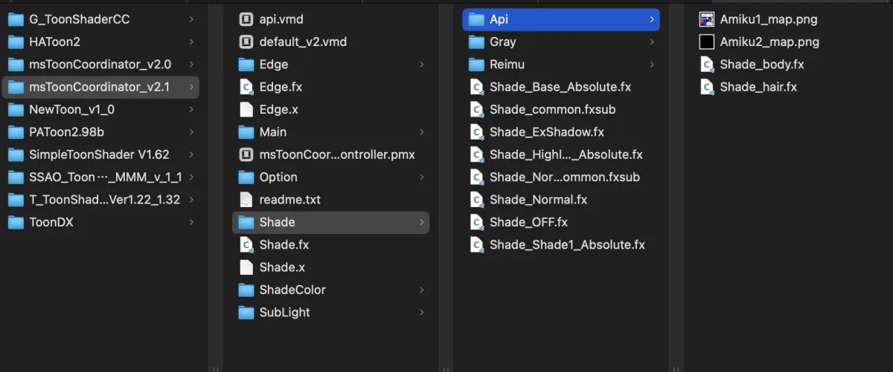Expand HAToon2 using its chevron
This screenshot has width=893, height=372.
tap(192, 42)
